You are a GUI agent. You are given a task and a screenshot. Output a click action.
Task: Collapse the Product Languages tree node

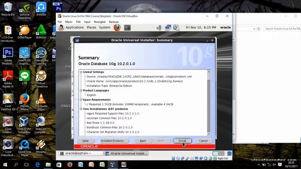coord(81,91)
